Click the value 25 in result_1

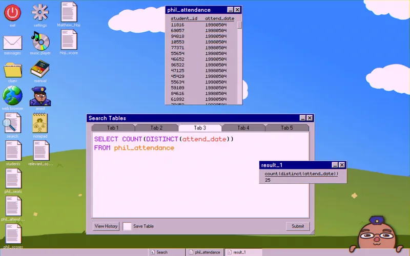pos(268,180)
